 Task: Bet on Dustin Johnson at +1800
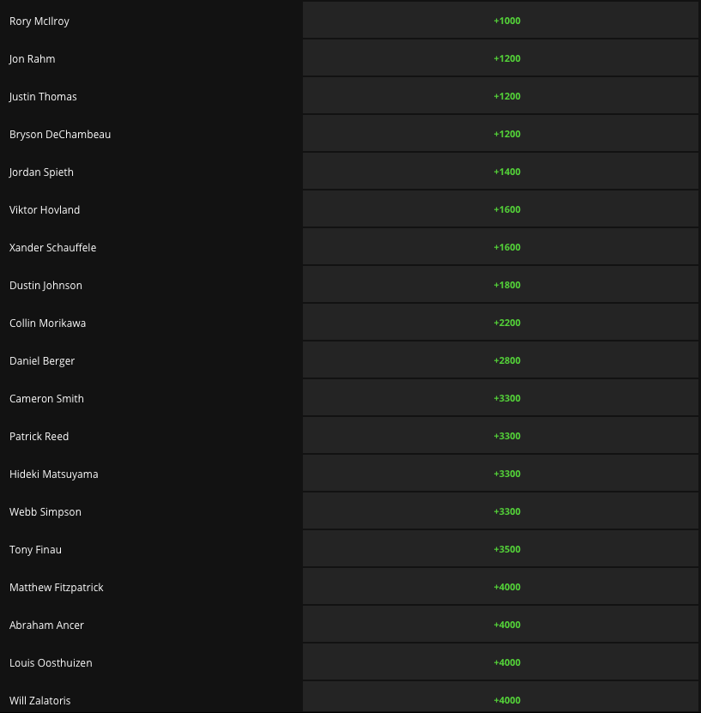[506, 285]
